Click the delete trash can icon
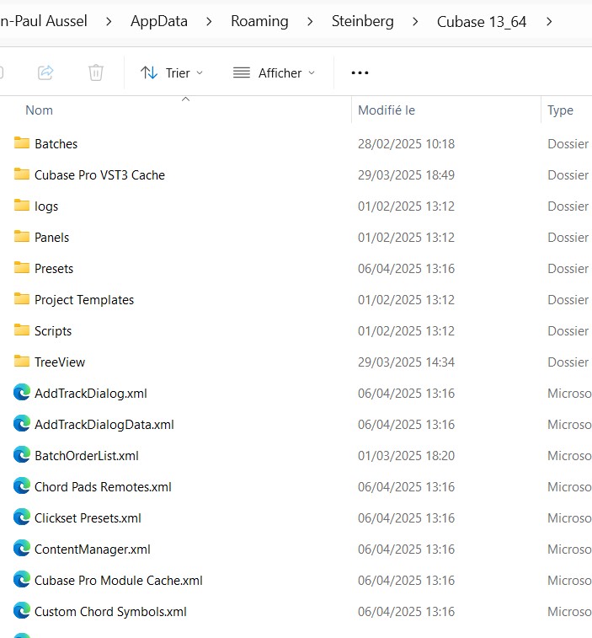 pos(96,72)
